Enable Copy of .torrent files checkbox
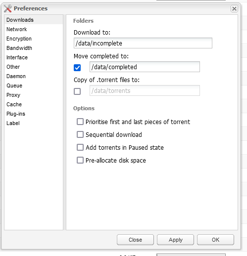The height and width of the screenshot is (256, 247). 77,91
